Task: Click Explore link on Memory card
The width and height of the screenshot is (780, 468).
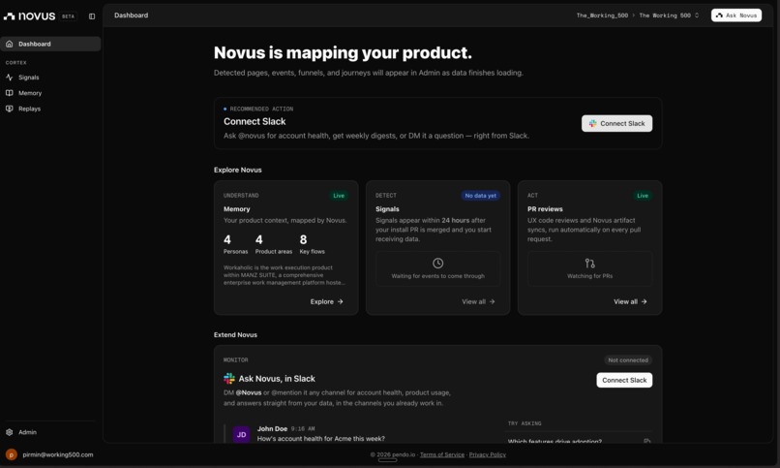Action: [326, 301]
